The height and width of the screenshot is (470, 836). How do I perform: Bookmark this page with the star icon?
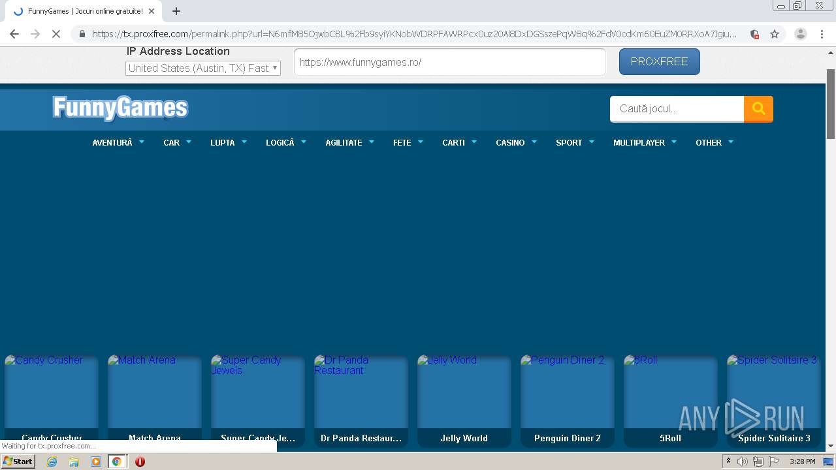(x=775, y=34)
